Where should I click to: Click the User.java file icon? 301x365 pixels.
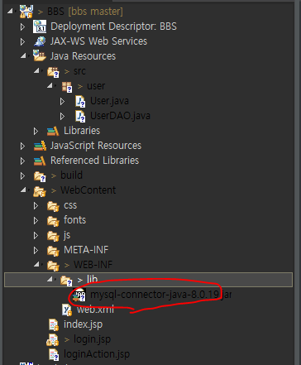[x=80, y=102]
